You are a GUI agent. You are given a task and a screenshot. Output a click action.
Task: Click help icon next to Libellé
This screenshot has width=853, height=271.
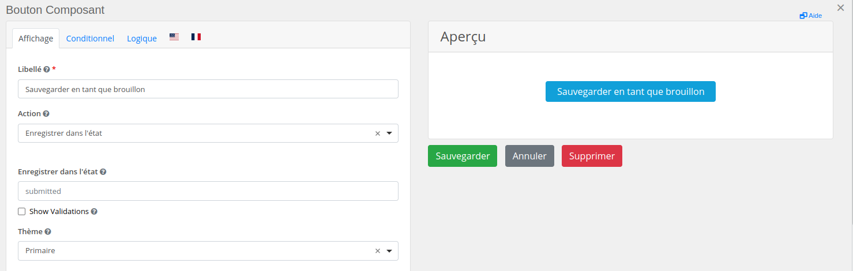[x=47, y=69]
